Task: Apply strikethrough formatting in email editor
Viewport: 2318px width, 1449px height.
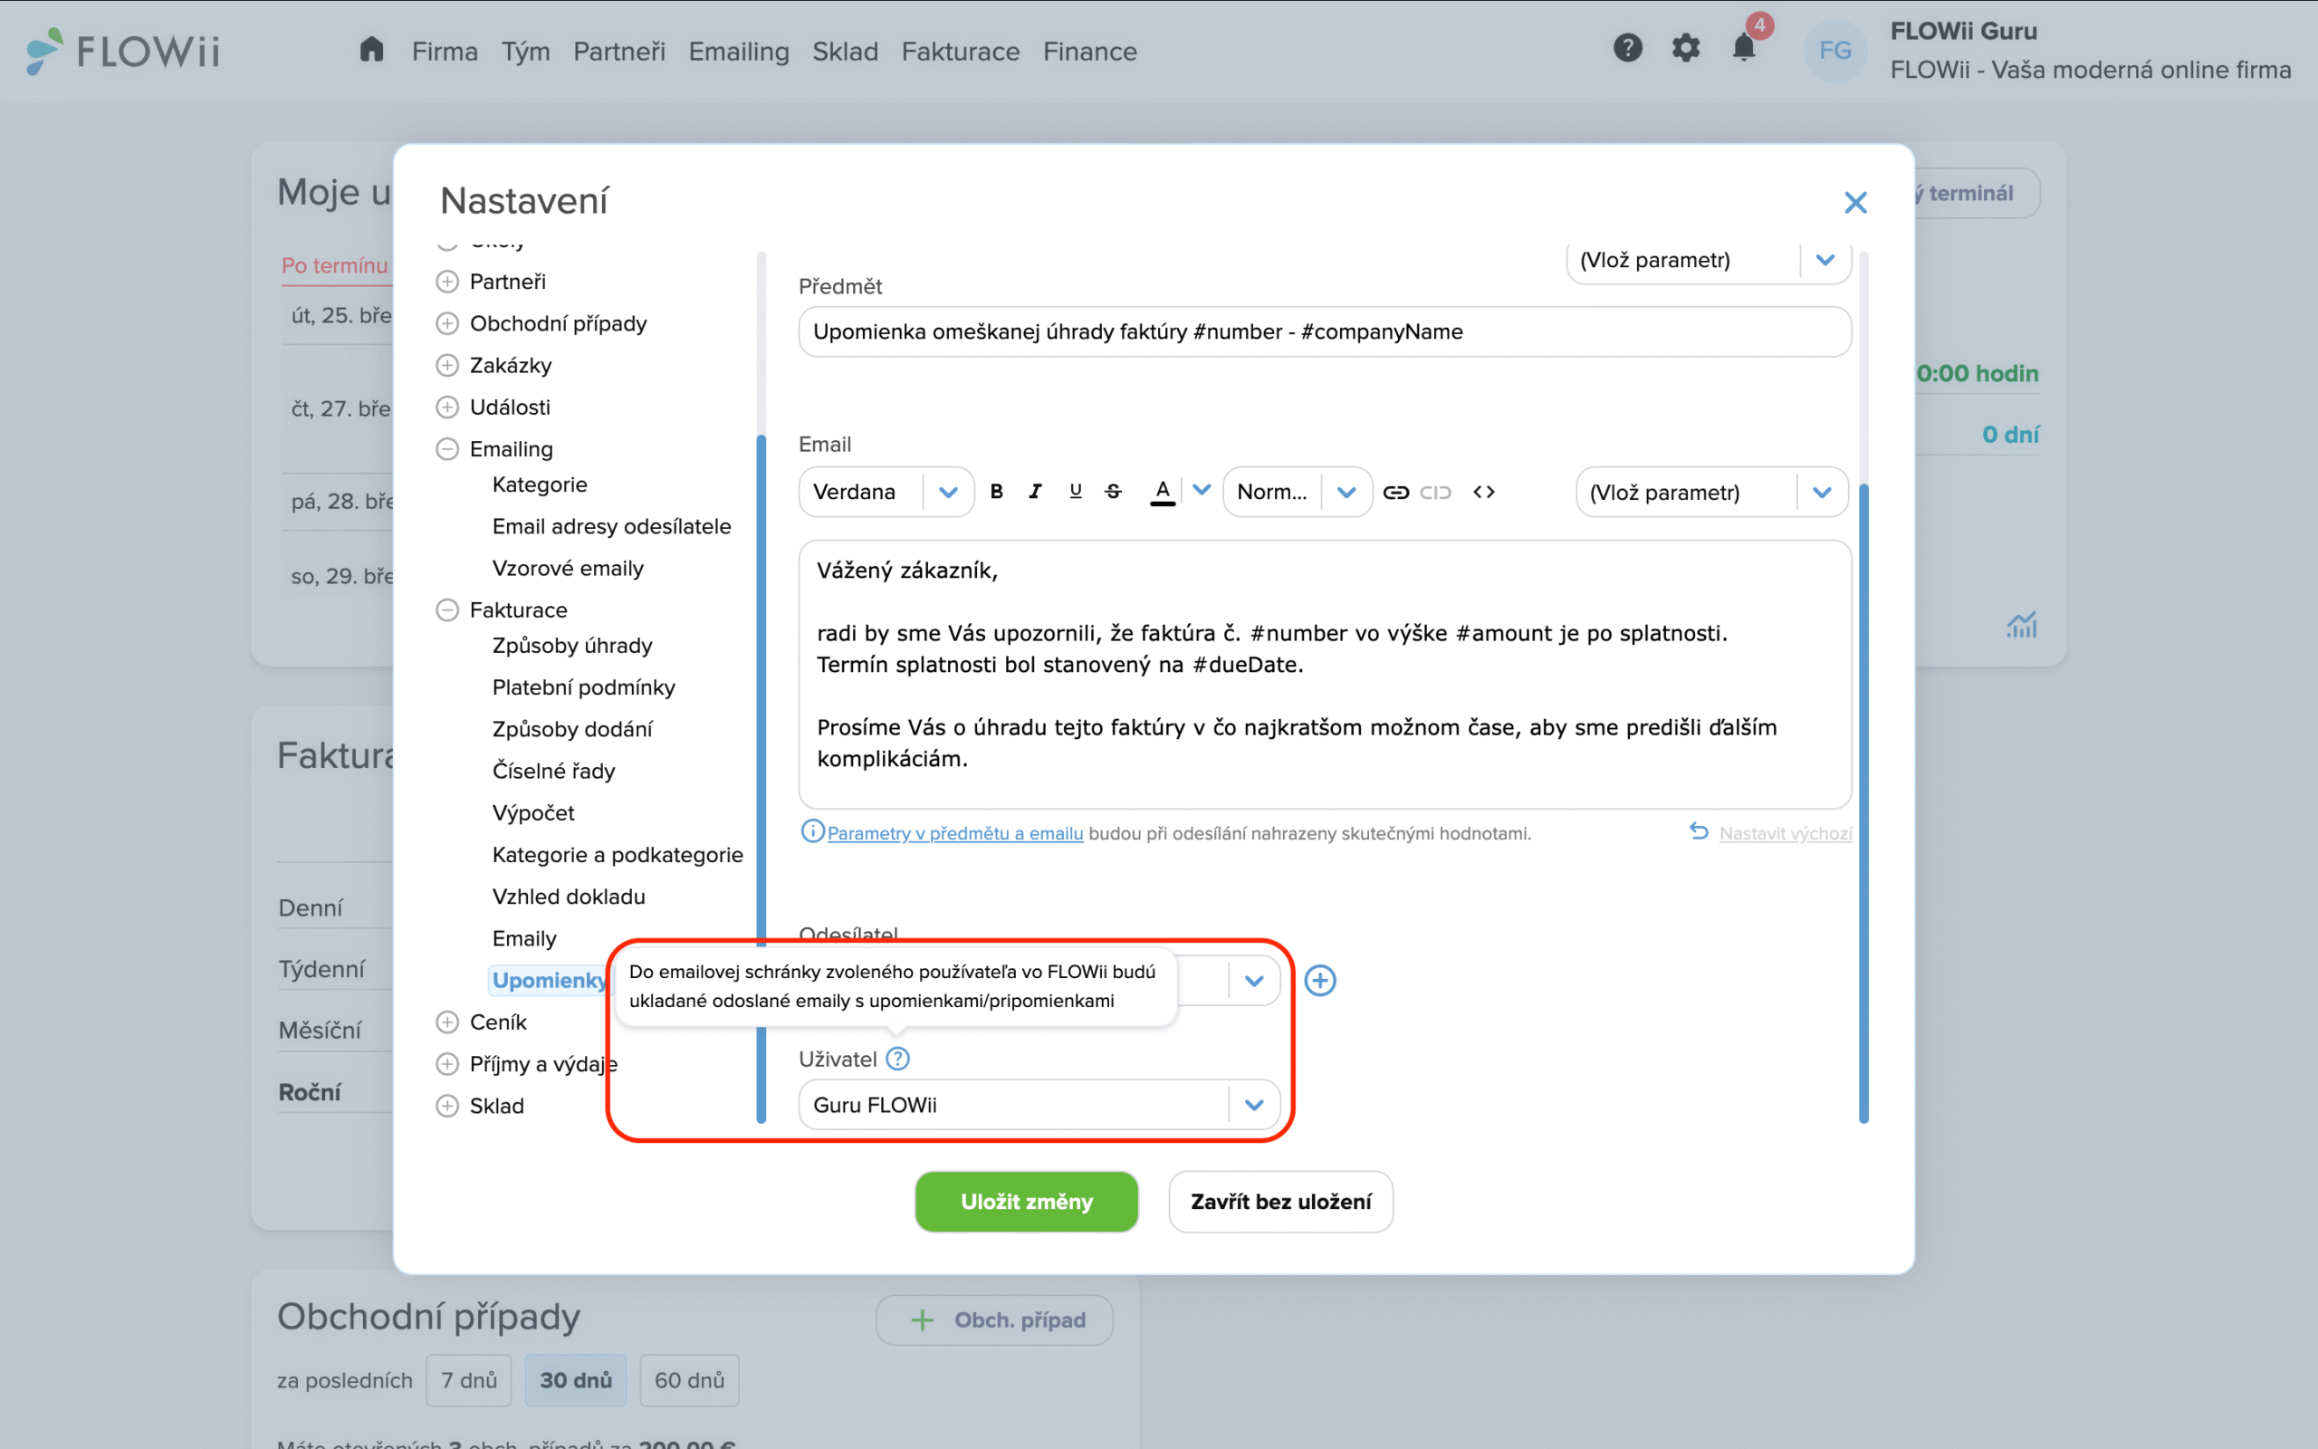Action: (x=1113, y=492)
